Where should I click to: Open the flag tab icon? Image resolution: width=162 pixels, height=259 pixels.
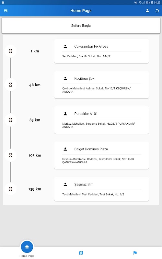pyautogui.click(x=135, y=253)
